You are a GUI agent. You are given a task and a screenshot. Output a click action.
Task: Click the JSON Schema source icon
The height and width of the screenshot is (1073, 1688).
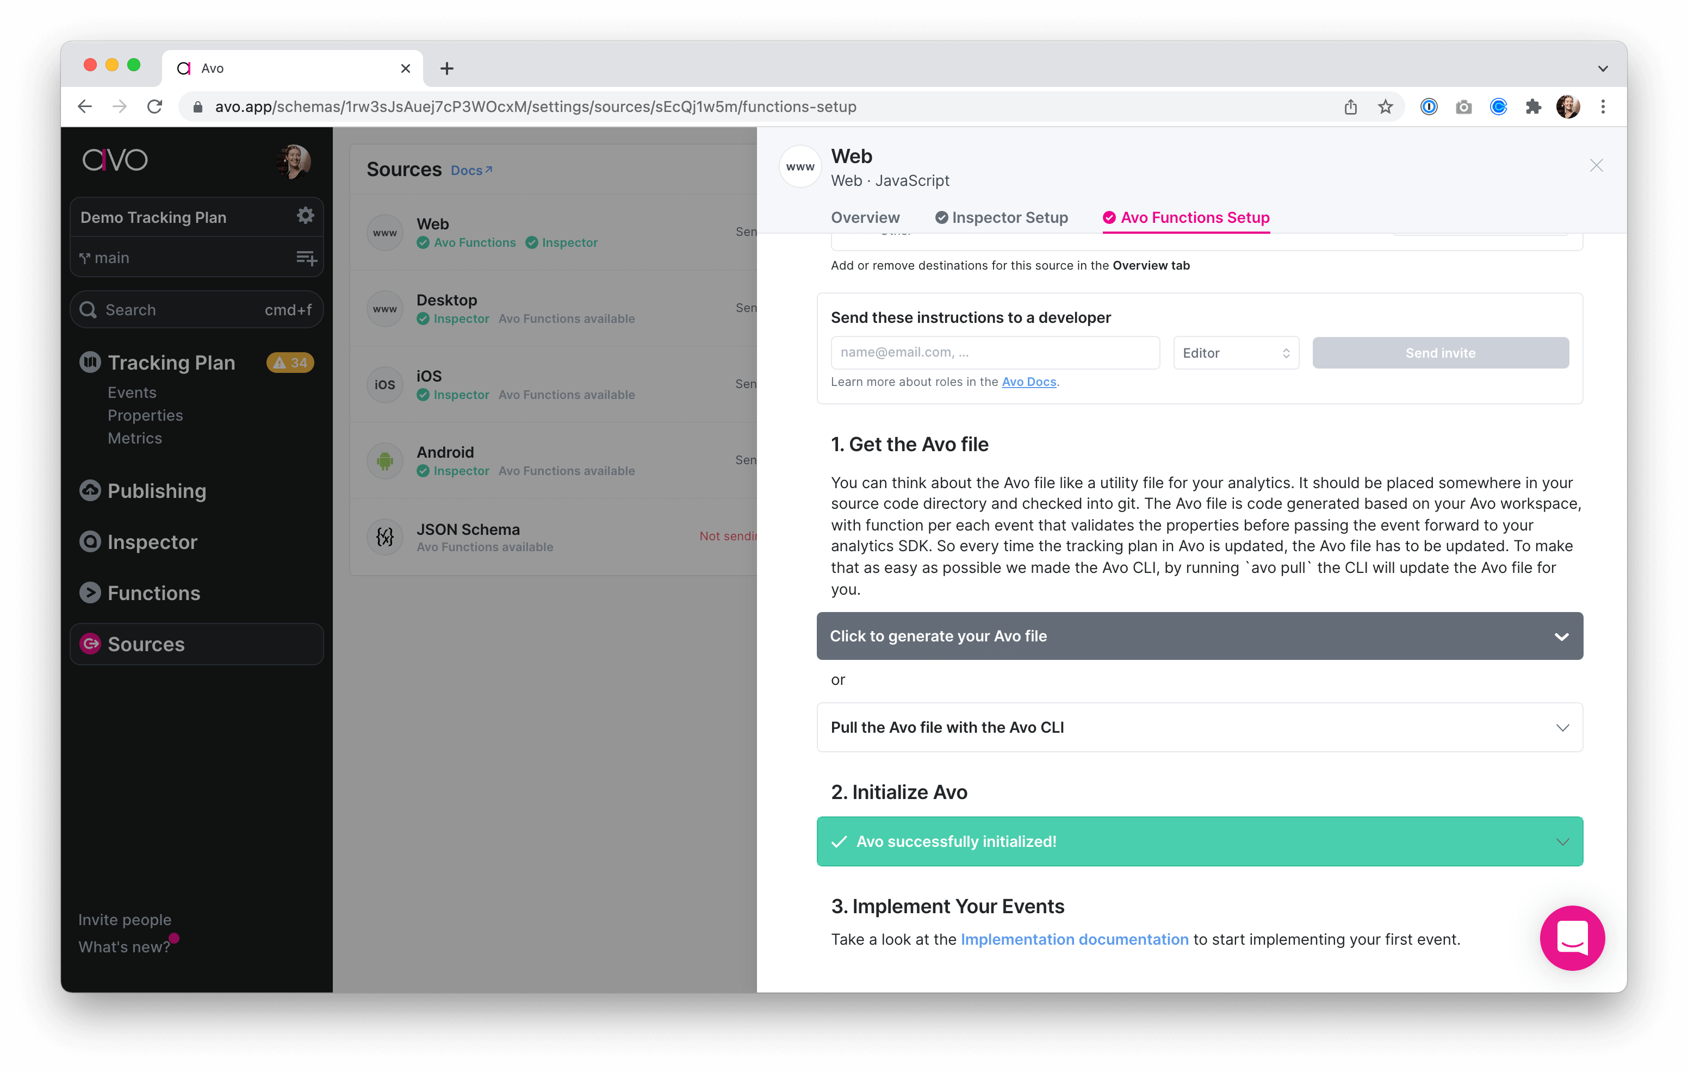tap(385, 536)
